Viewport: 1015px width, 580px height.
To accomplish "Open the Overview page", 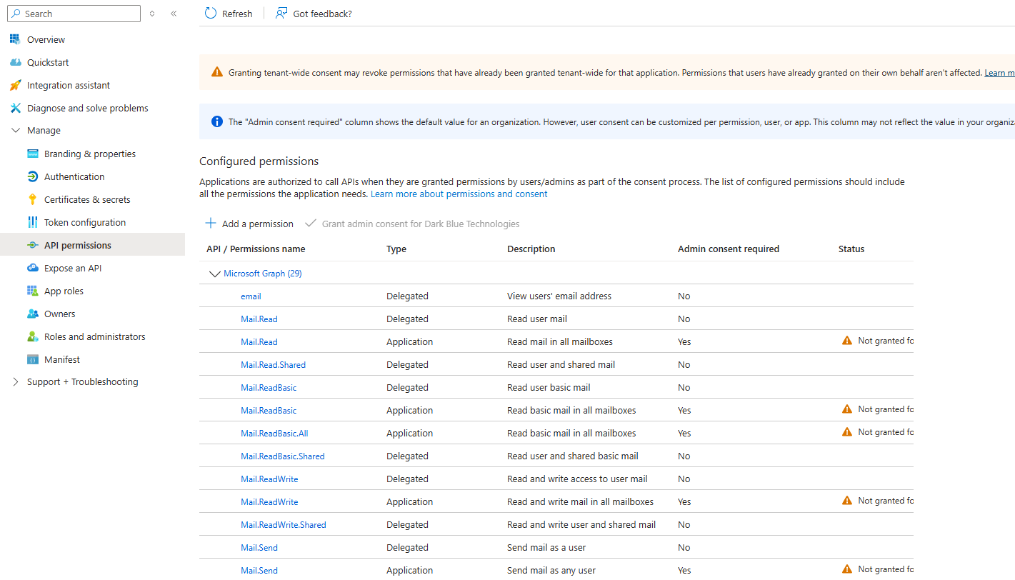I will click(46, 39).
